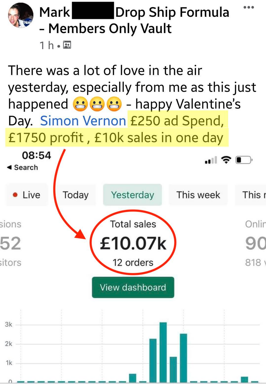Open the post options three-dot menu

coord(248,7)
